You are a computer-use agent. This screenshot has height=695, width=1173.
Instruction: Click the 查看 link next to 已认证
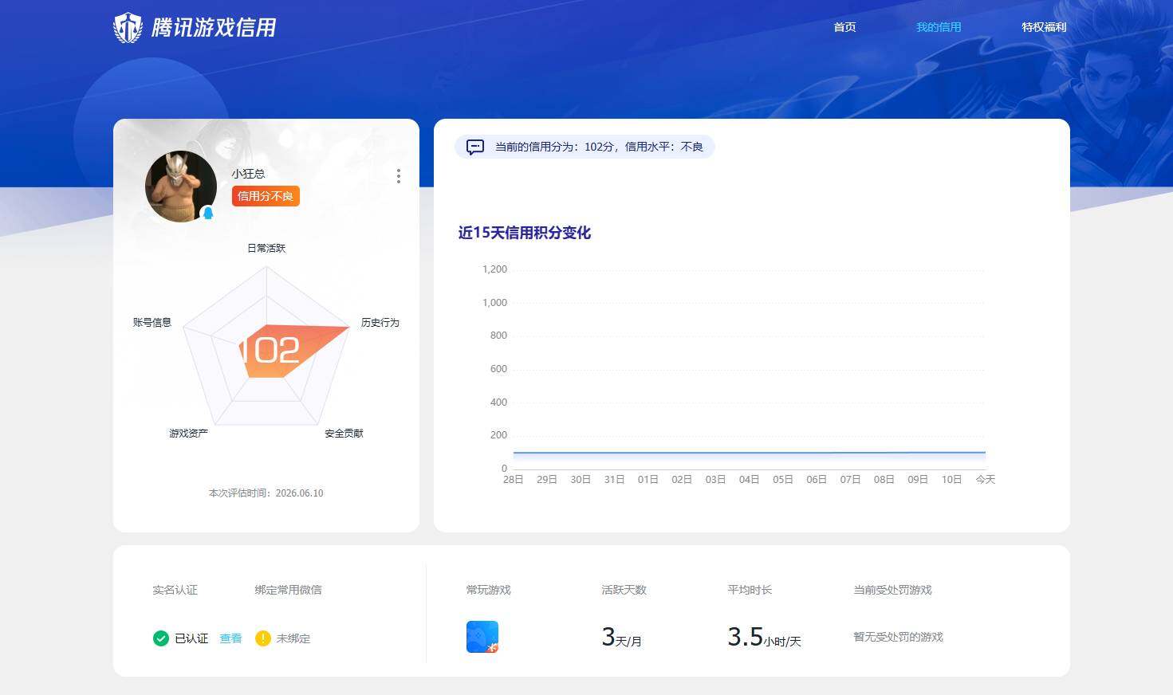(230, 638)
